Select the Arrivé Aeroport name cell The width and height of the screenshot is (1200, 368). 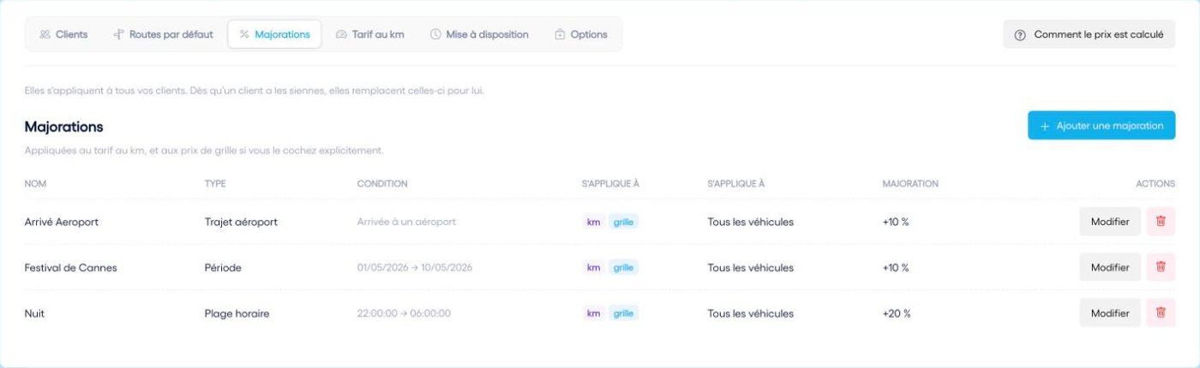pos(62,222)
